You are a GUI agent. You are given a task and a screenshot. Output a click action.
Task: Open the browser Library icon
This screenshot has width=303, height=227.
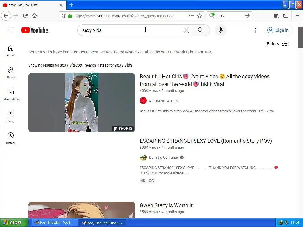pyautogui.click(x=276, y=16)
